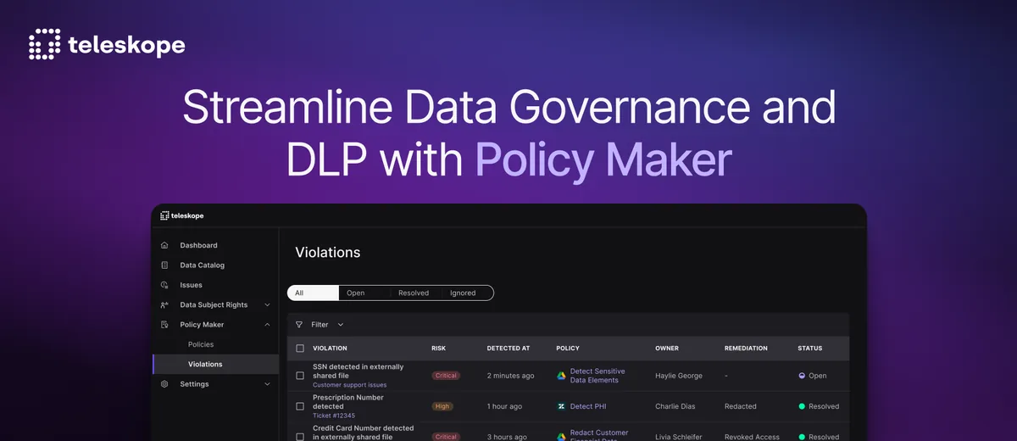This screenshot has height=441, width=1017.
Task: Click the 1 hour ago timestamp
Action: click(504, 406)
